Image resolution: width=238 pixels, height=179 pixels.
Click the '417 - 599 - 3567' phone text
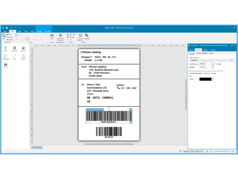click(129, 88)
